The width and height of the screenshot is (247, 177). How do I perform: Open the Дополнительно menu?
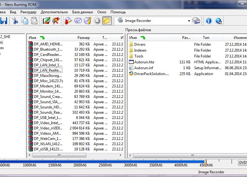[54, 12]
